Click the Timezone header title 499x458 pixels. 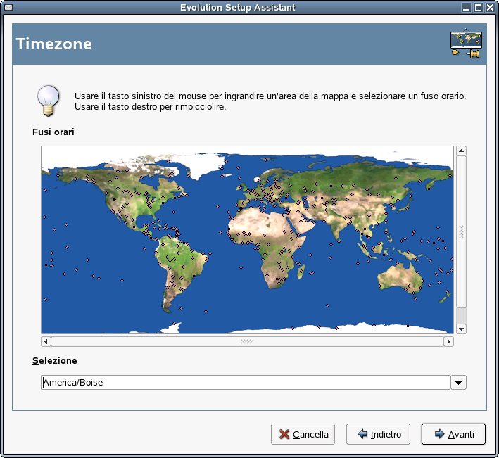pos(54,44)
